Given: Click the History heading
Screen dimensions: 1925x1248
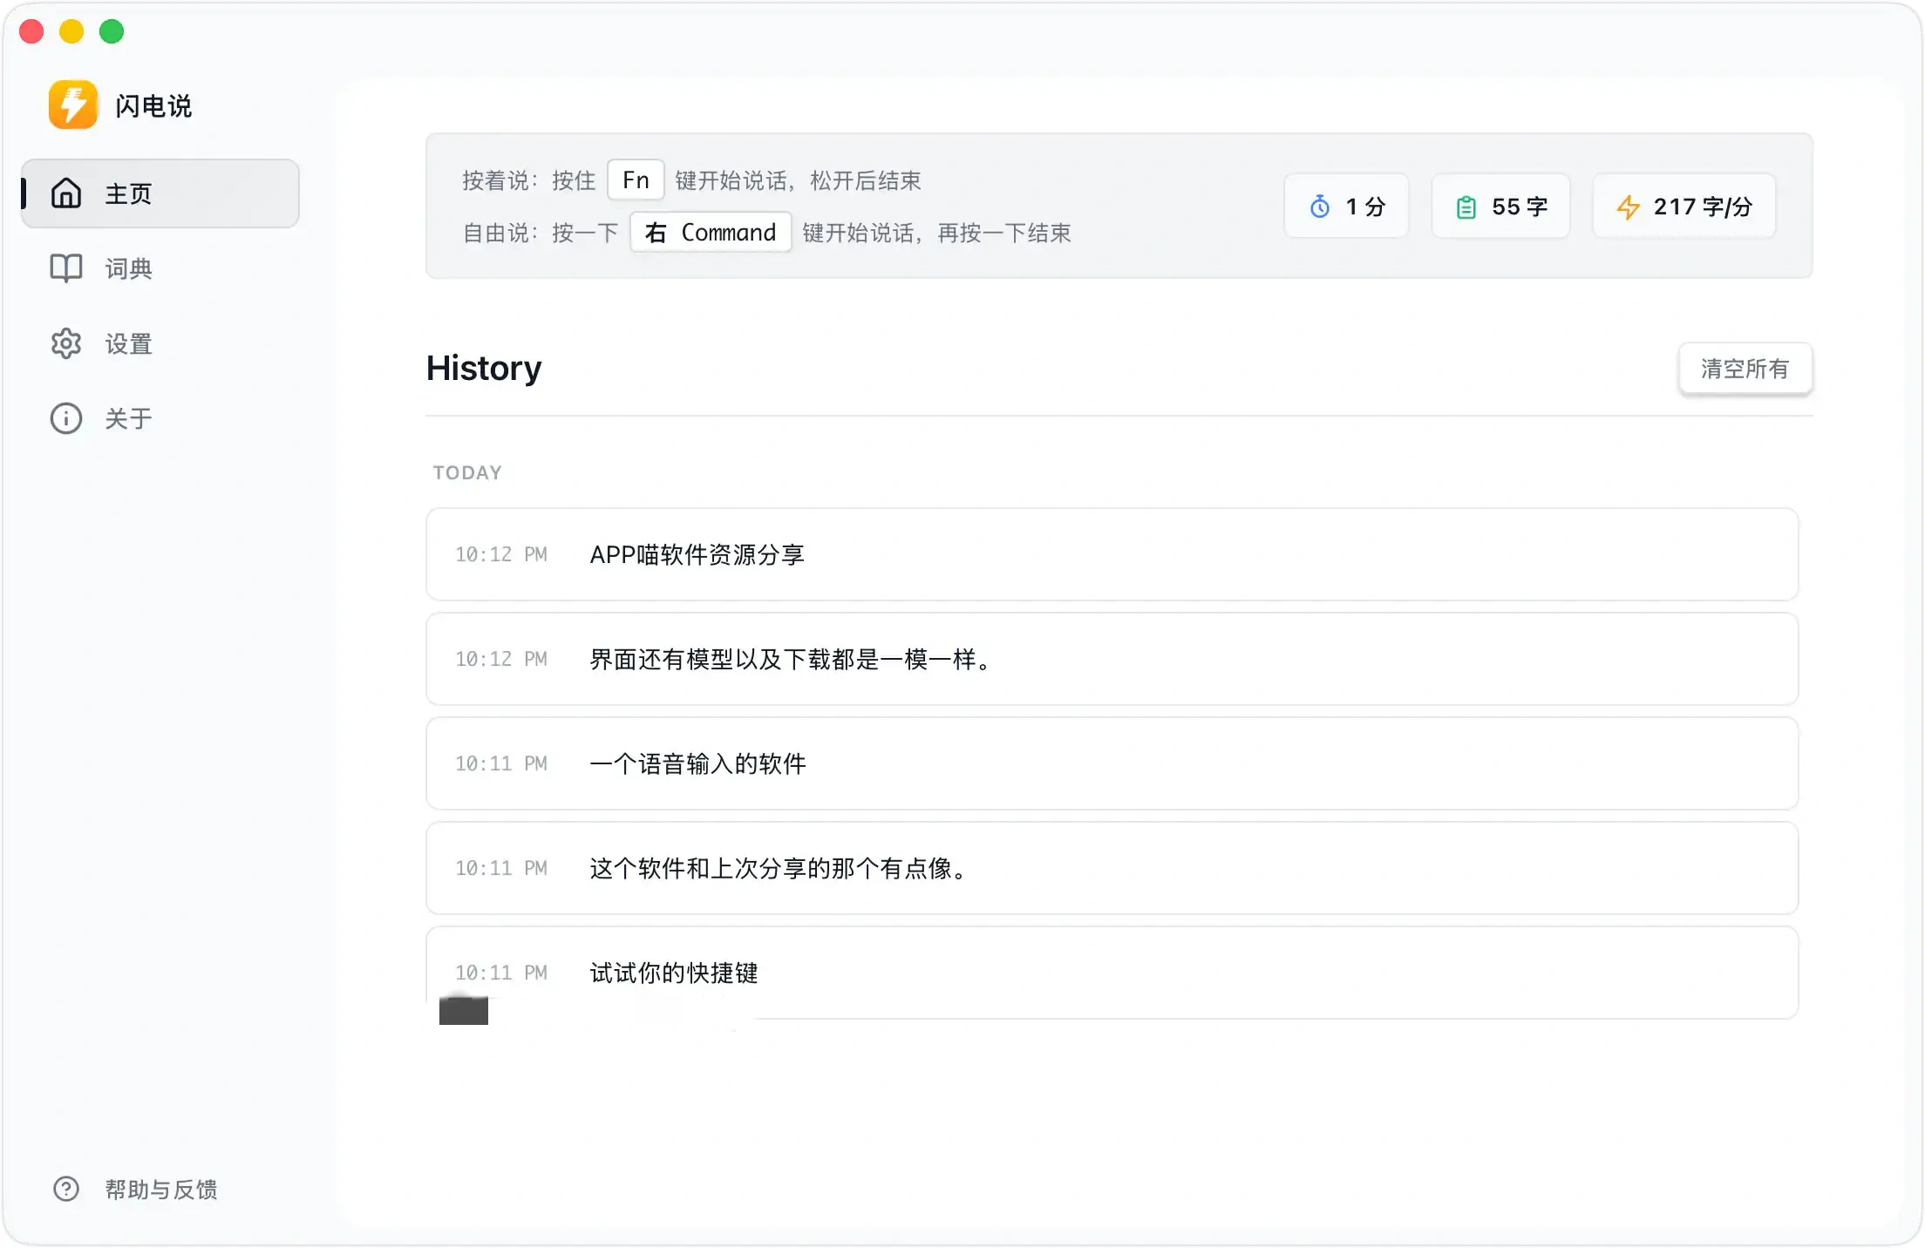Looking at the screenshot, I should [x=484, y=368].
